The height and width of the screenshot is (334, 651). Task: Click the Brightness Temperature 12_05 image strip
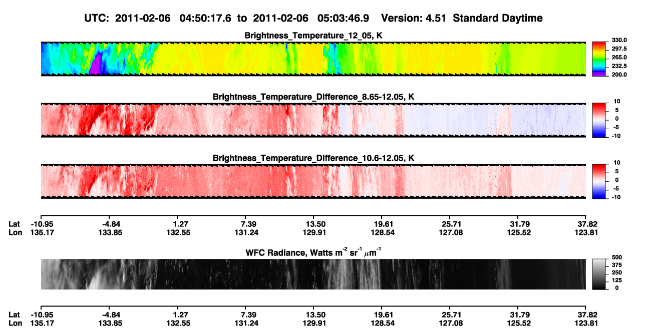(x=313, y=59)
